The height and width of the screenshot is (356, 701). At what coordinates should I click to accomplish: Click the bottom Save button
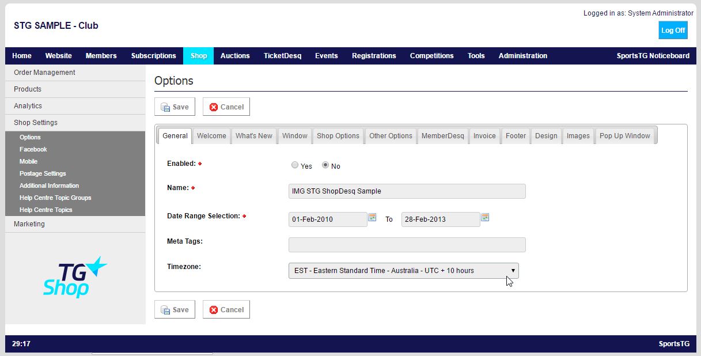tap(175, 309)
